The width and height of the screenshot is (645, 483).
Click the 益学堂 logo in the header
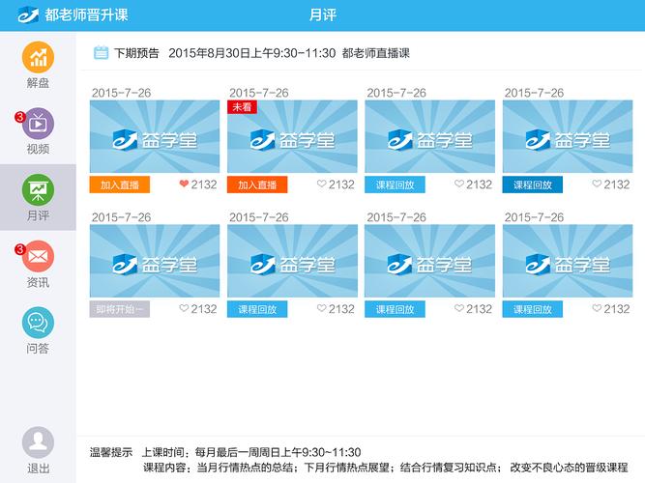28,15
